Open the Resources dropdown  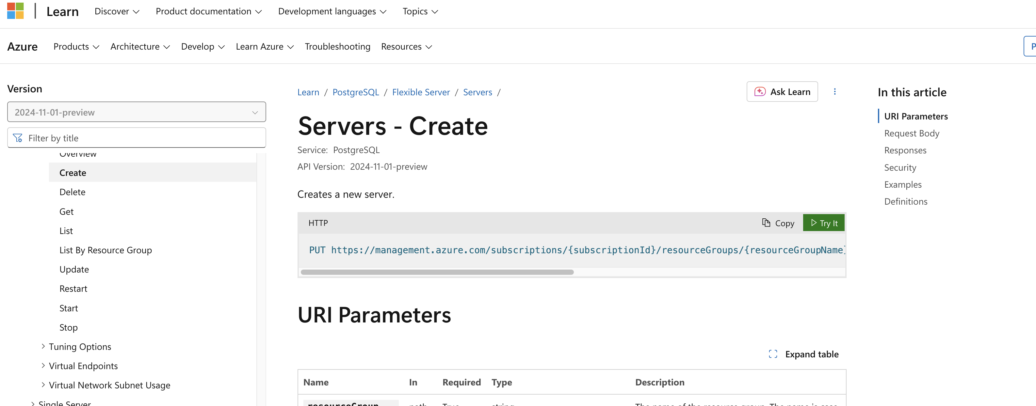pos(406,47)
